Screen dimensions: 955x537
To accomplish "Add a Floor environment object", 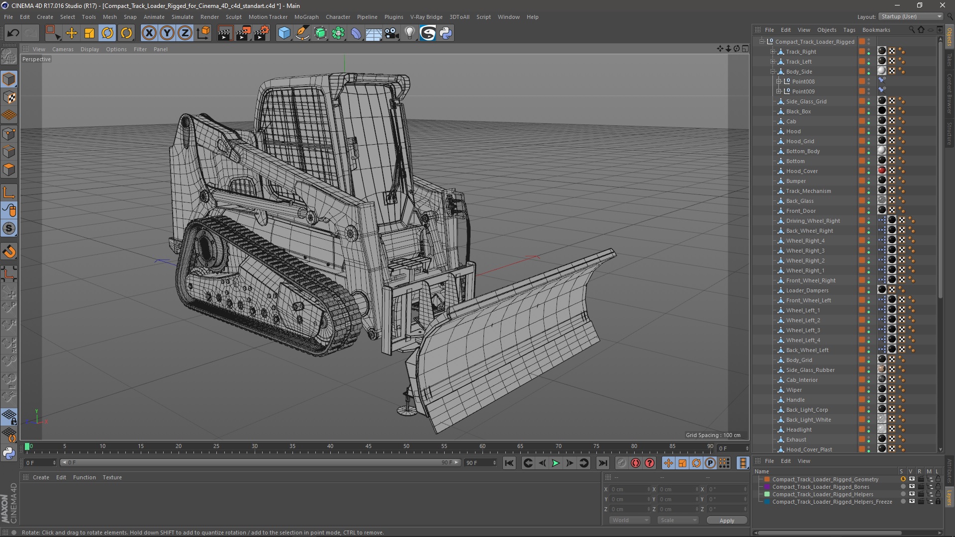I will coord(374,33).
